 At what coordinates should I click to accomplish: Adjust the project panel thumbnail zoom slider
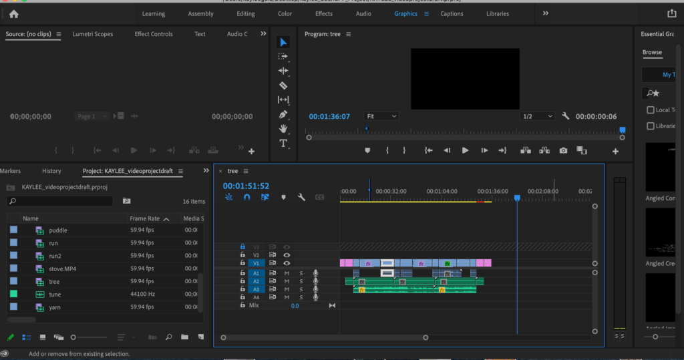73,337
